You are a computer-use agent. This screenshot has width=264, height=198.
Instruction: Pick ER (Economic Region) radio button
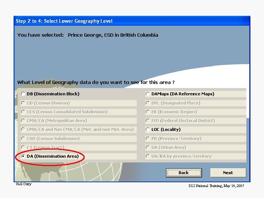148,112
